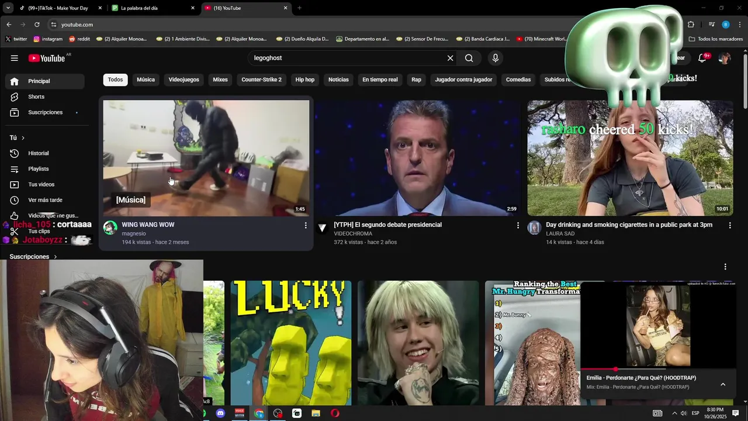The height and width of the screenshot is (421, 748).
Task: Open Windows notification center
Action: point(736,413)
